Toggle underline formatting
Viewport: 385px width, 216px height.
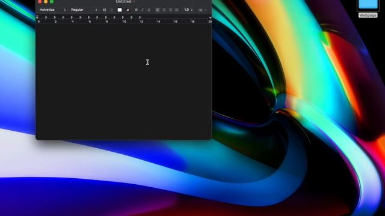click(x=149, y=10)
